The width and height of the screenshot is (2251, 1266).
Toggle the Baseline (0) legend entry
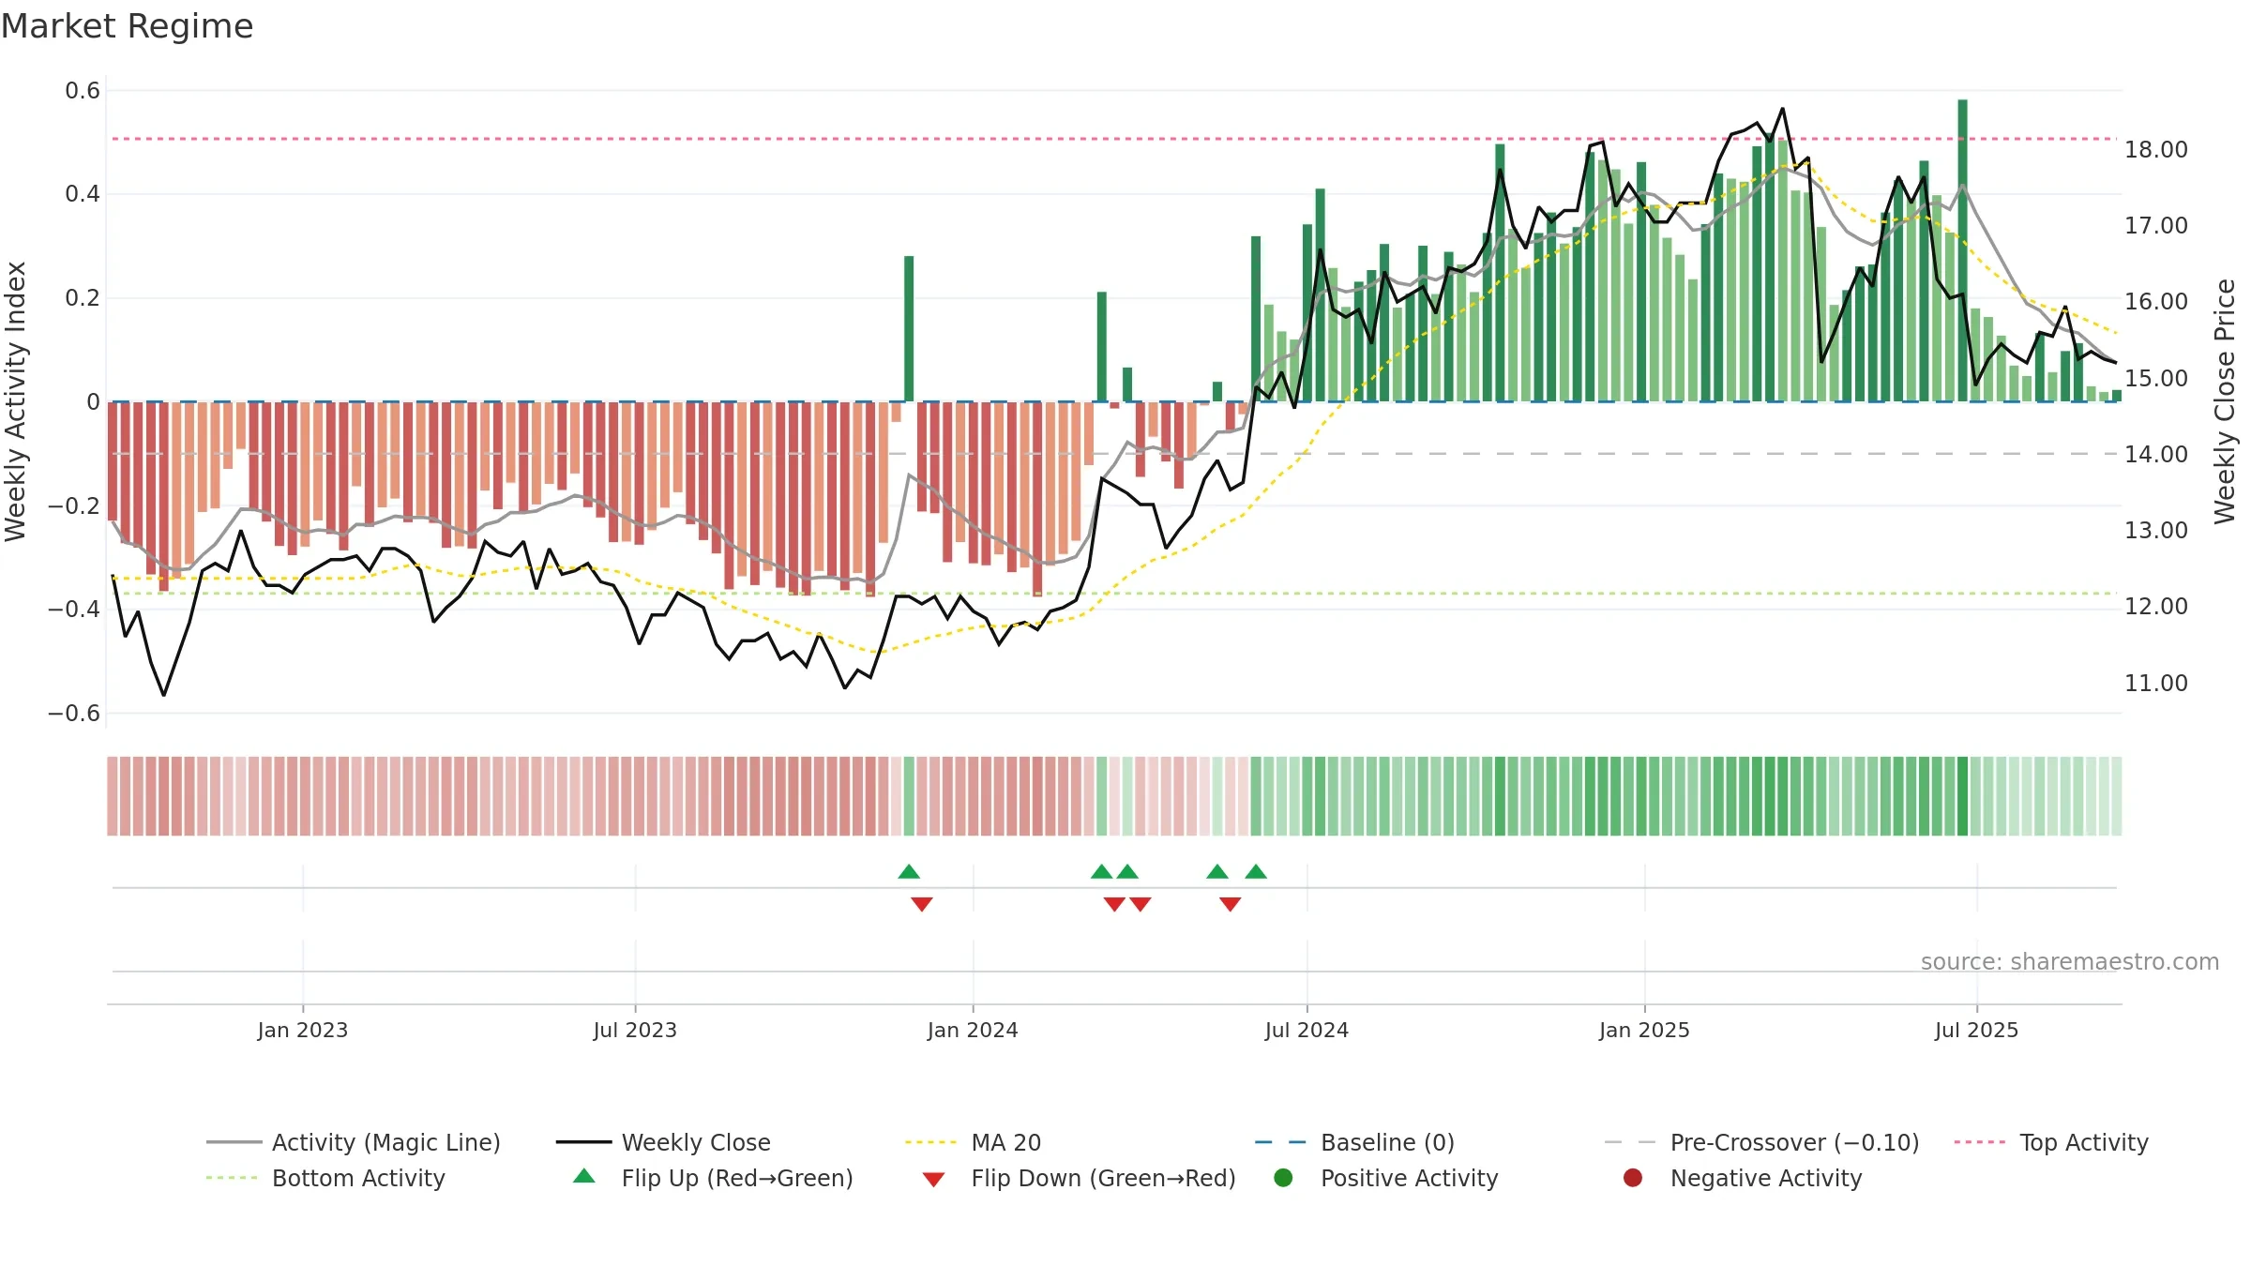click(x=1354, y=1142)
